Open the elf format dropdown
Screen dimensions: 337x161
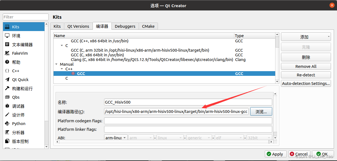coord(229,138)
